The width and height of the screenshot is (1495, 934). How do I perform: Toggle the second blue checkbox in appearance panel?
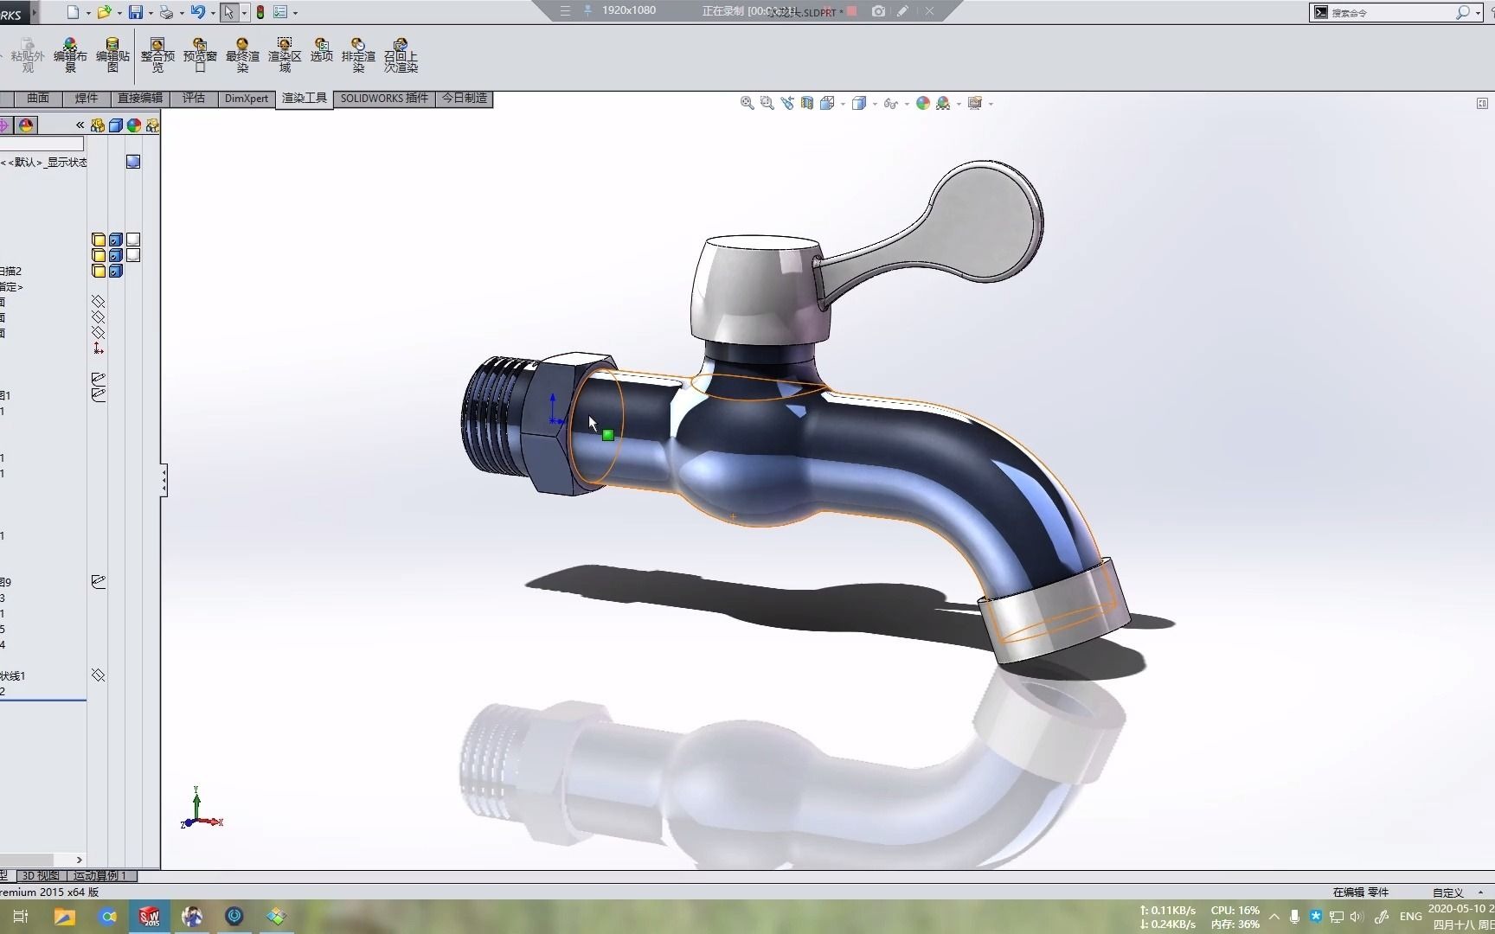pyautogui.click(x=115, y=255)
